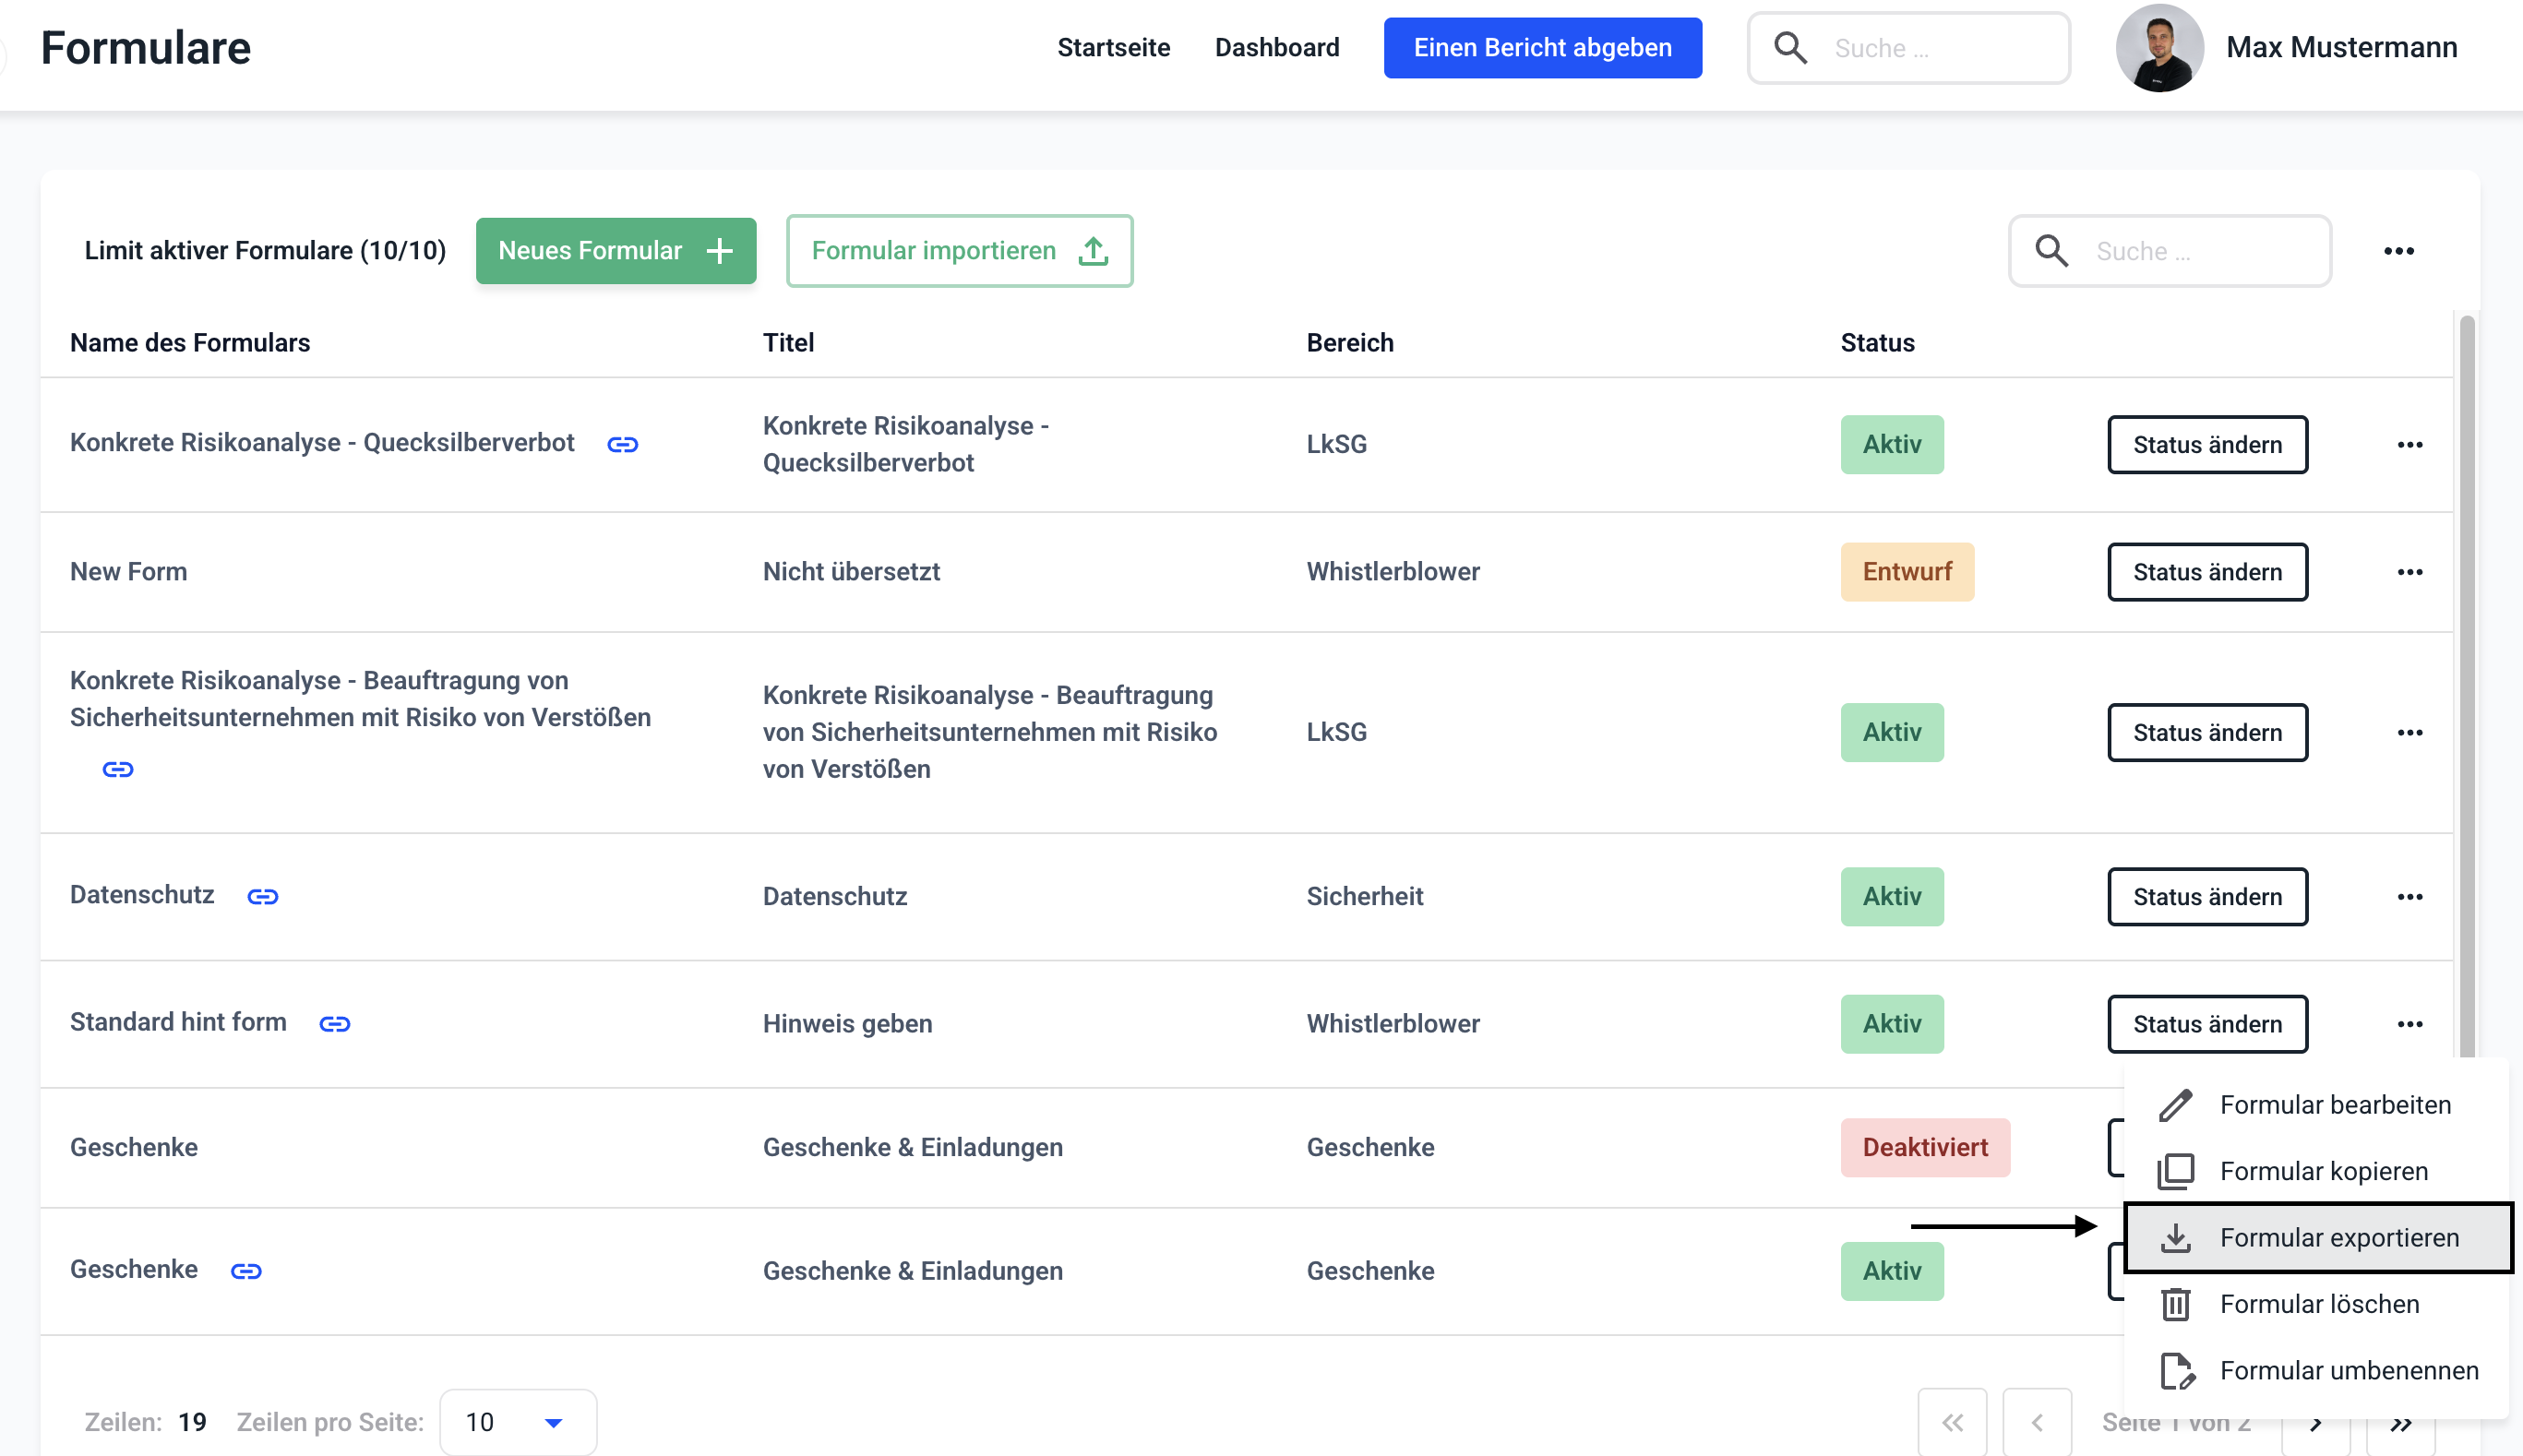
Task: Click link icon beside Standard hint form
Action: (334, 1024)
